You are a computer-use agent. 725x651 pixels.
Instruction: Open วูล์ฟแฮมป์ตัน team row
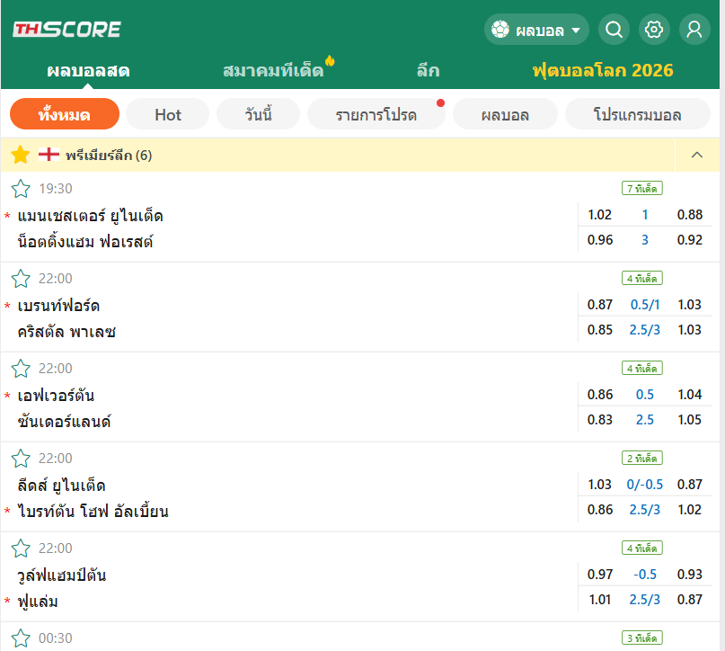click(x=62, y=575)
